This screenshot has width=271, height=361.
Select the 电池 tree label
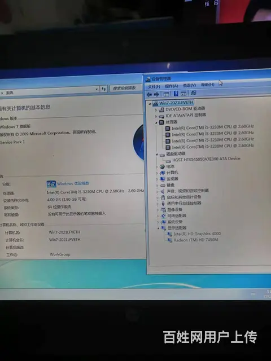170,166
